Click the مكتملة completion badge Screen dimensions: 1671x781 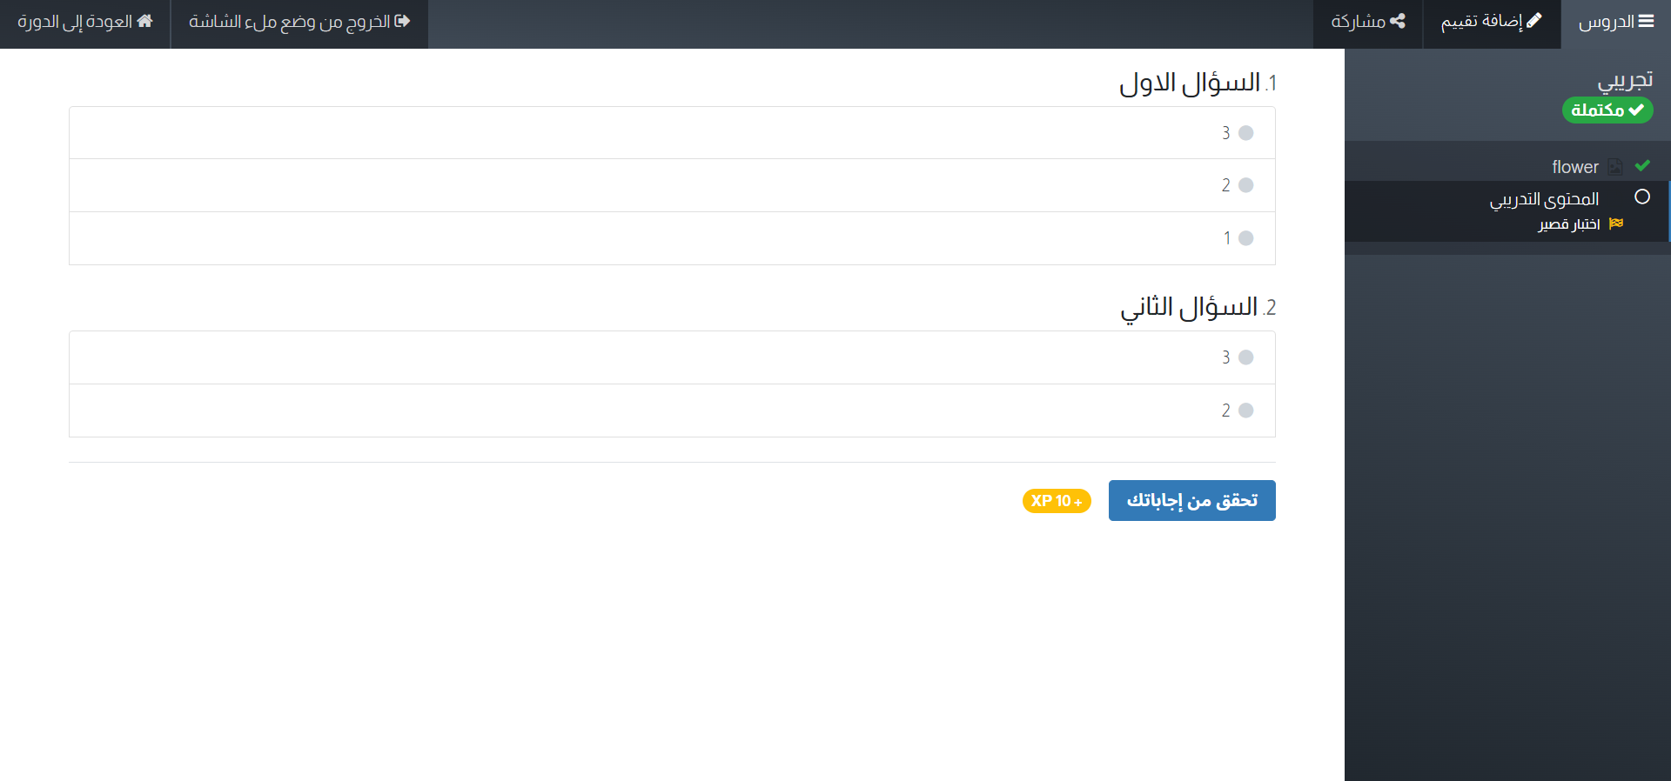click(x=1607, y=110)
